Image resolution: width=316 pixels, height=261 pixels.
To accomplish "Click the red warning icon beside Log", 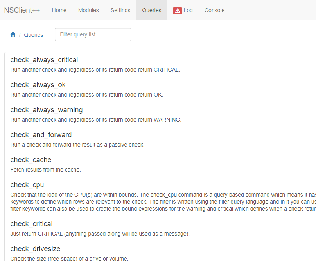I will point(178,11).
